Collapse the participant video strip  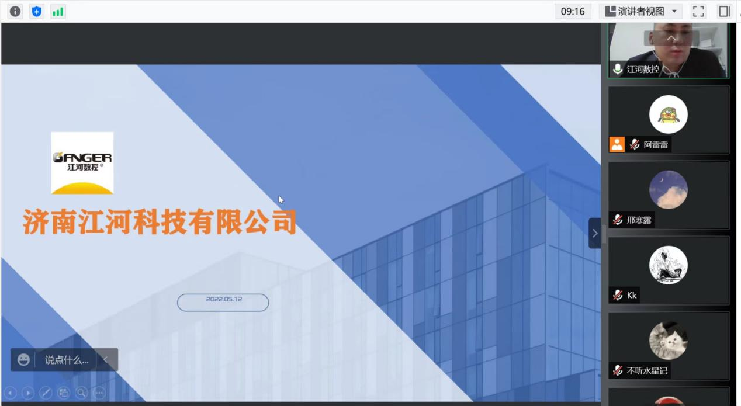tap(594, 233)
